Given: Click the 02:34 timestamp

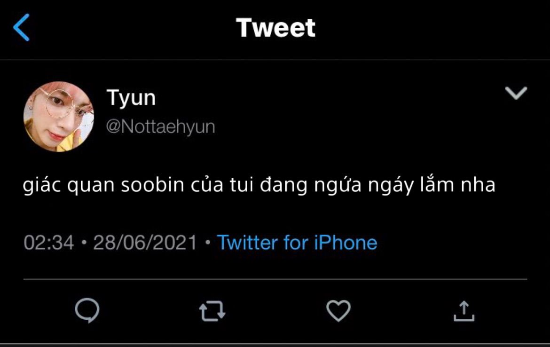Looking at the screenshot, I should pos(49,243).
